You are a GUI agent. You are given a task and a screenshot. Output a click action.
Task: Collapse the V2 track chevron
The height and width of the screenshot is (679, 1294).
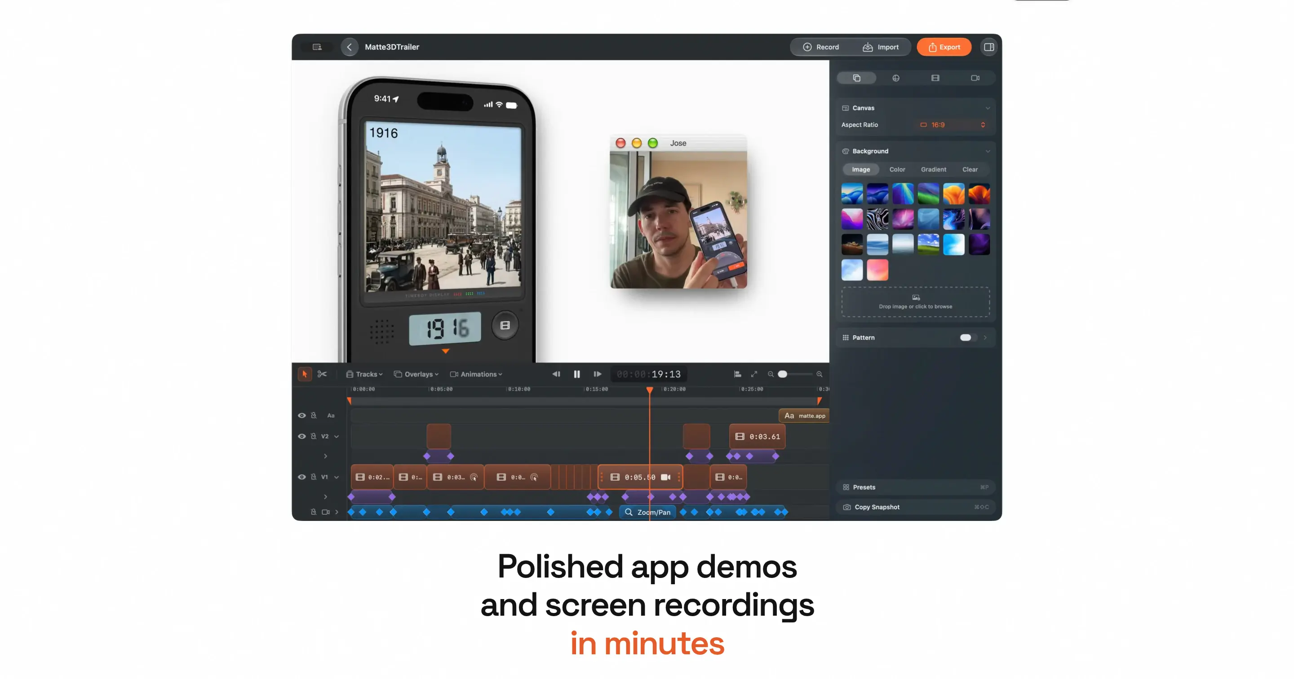click(x=337, y=436)
